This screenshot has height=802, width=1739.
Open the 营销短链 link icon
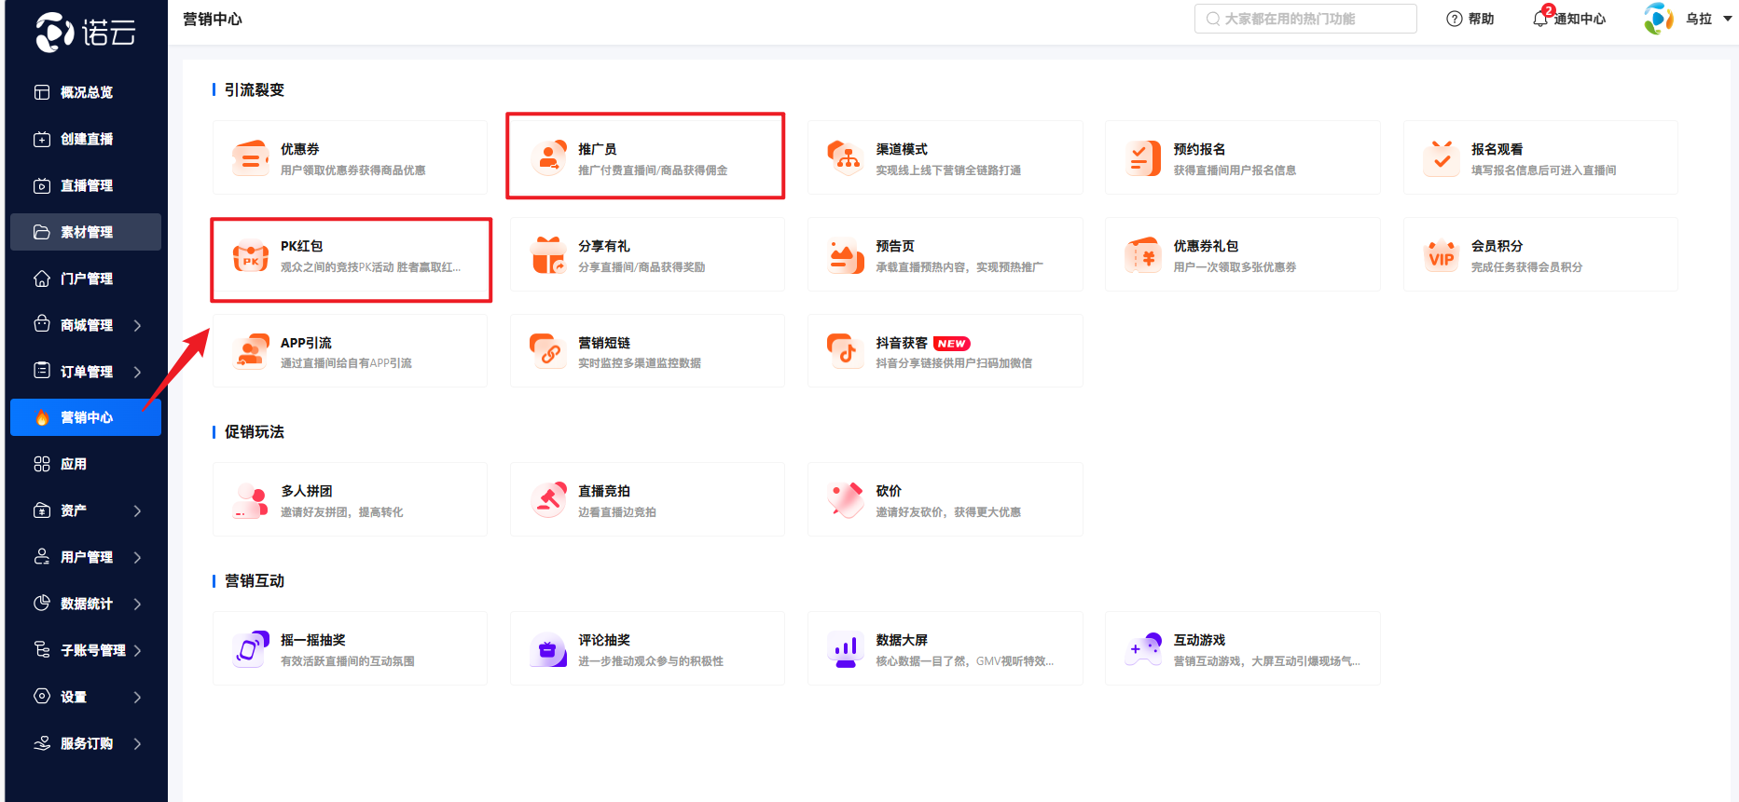click(x=548, y=352)
